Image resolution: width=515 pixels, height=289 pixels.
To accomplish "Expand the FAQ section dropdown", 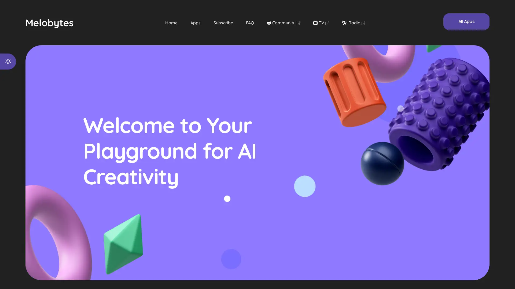I will coord(250,22).
